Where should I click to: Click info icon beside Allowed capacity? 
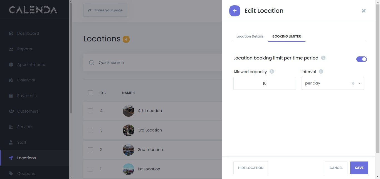[x=272, y=72]
